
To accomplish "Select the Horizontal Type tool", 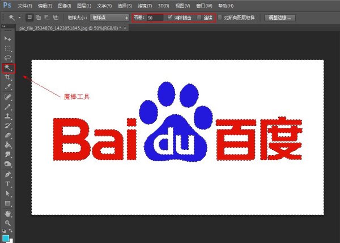I will coord(7,184).
